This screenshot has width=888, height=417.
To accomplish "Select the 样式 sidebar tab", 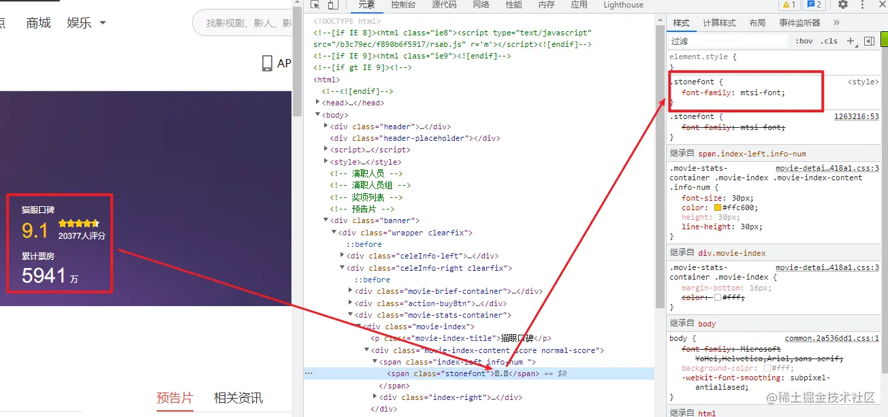I will click(x=681, y=23).
